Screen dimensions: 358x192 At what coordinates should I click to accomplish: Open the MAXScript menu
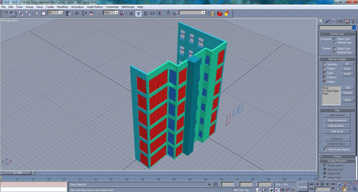tap(128, 7)
